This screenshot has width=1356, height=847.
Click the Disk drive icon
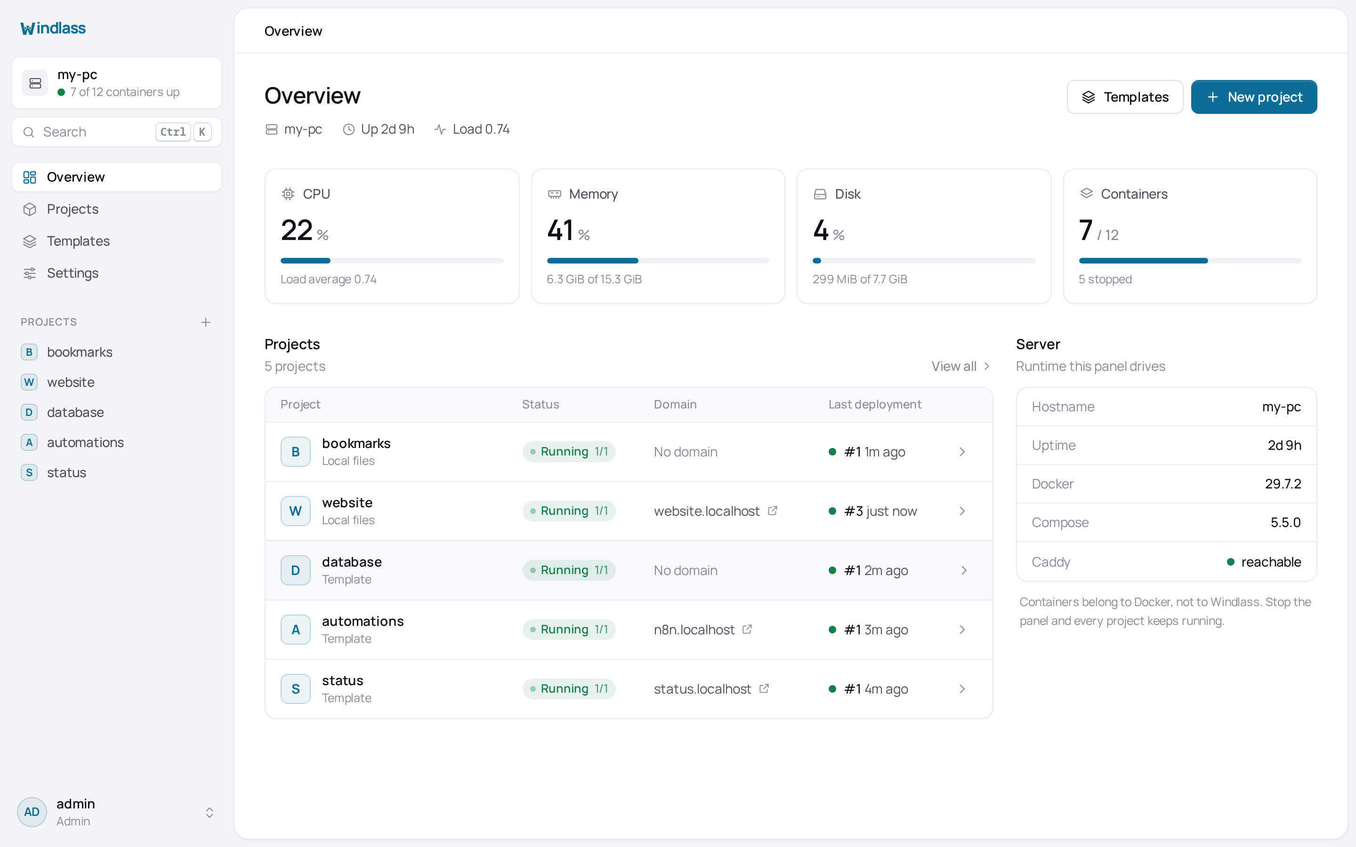click(820, 194)
